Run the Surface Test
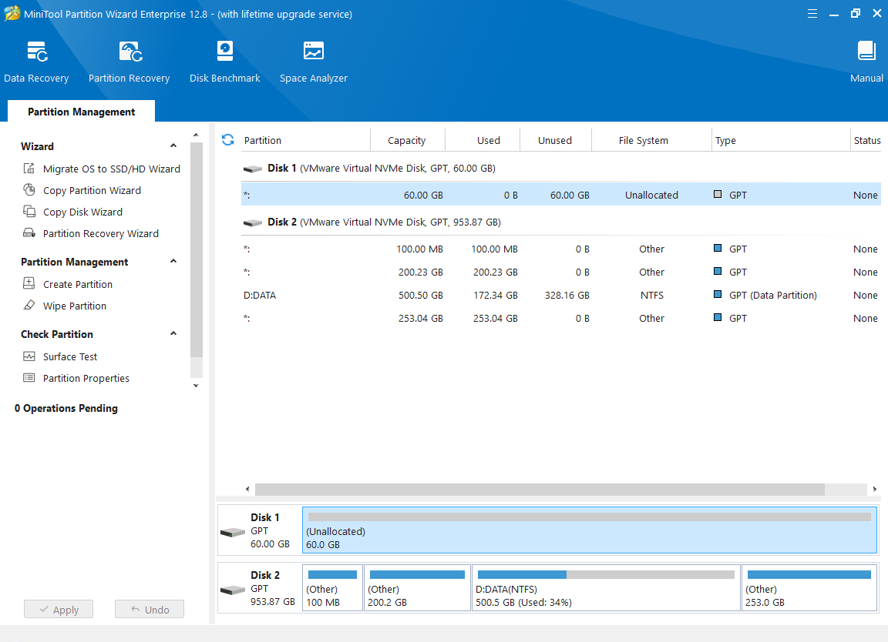Viewport: 888px width, 642px height. click(x=69, y=356)
